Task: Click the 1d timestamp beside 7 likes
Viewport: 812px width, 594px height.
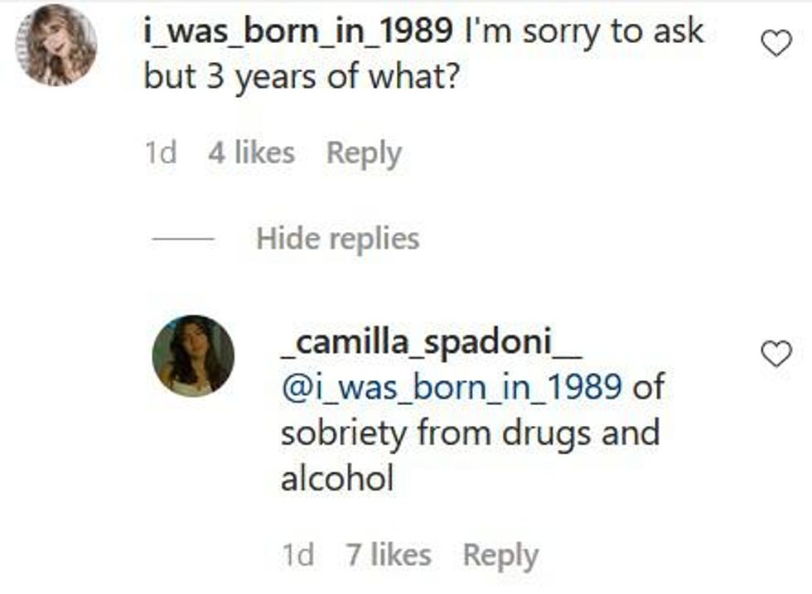Action: click(x=297, y=555)
